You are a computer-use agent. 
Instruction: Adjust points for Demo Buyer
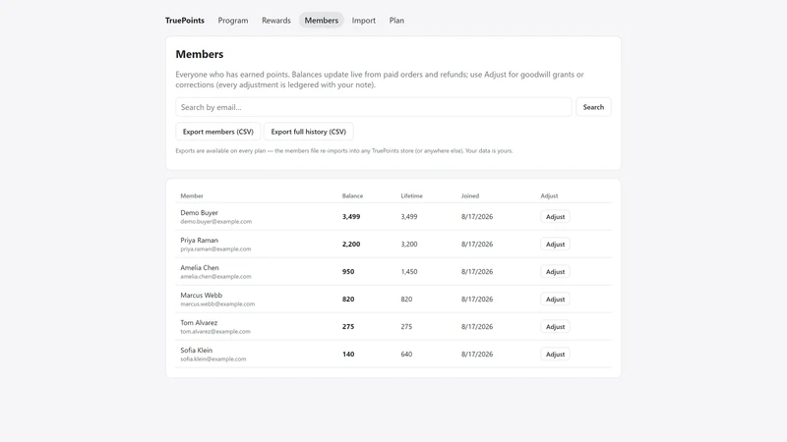coord(555,217)
